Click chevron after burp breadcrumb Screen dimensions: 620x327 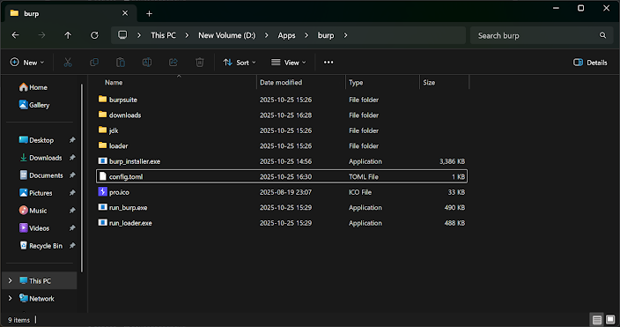tap(345, 35)
